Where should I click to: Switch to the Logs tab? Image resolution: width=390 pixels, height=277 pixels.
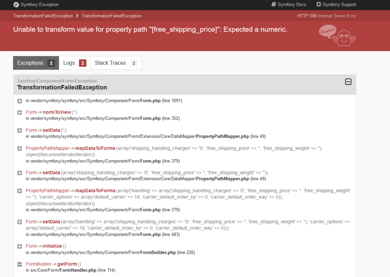[69, 63]
